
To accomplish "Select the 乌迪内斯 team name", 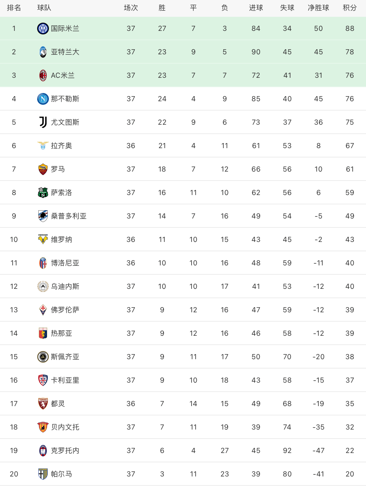I will tap(65, 286).
